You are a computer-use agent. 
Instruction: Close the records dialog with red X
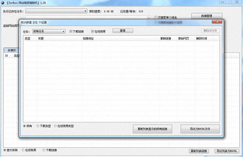click(217, 22)
